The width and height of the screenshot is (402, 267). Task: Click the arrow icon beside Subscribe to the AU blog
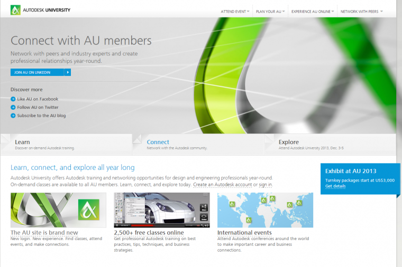pyautogui.click(x=13, y=116)
